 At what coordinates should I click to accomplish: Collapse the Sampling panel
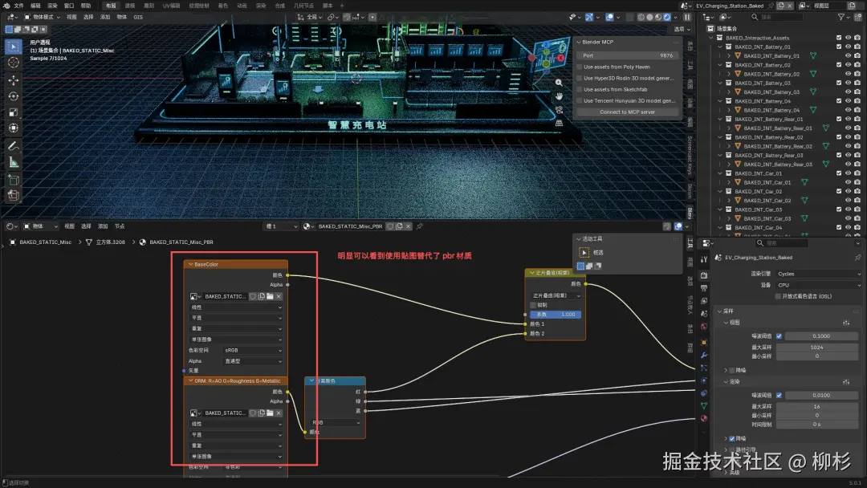720,311
